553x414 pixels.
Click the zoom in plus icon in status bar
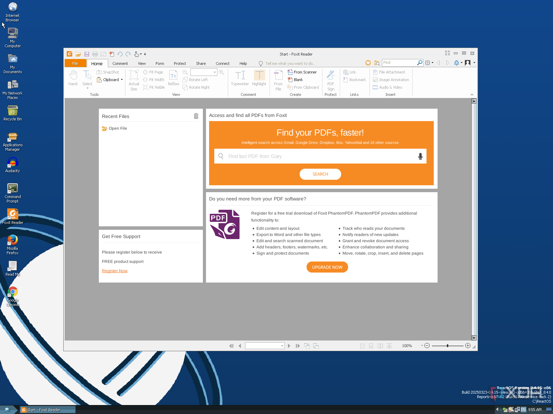click(468, 346)
